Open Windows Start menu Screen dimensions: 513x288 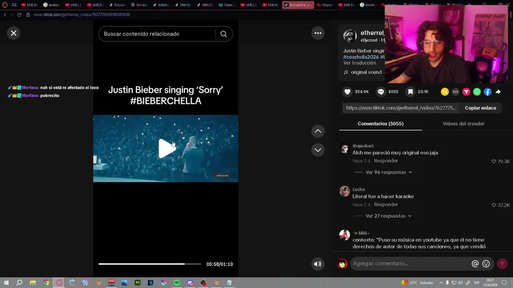tap(6, 283)
